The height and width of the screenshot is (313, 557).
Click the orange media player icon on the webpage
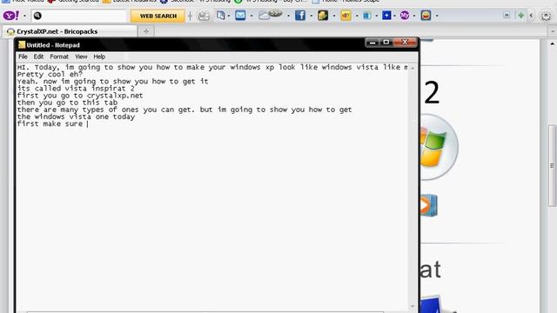[x=429, y=205]
